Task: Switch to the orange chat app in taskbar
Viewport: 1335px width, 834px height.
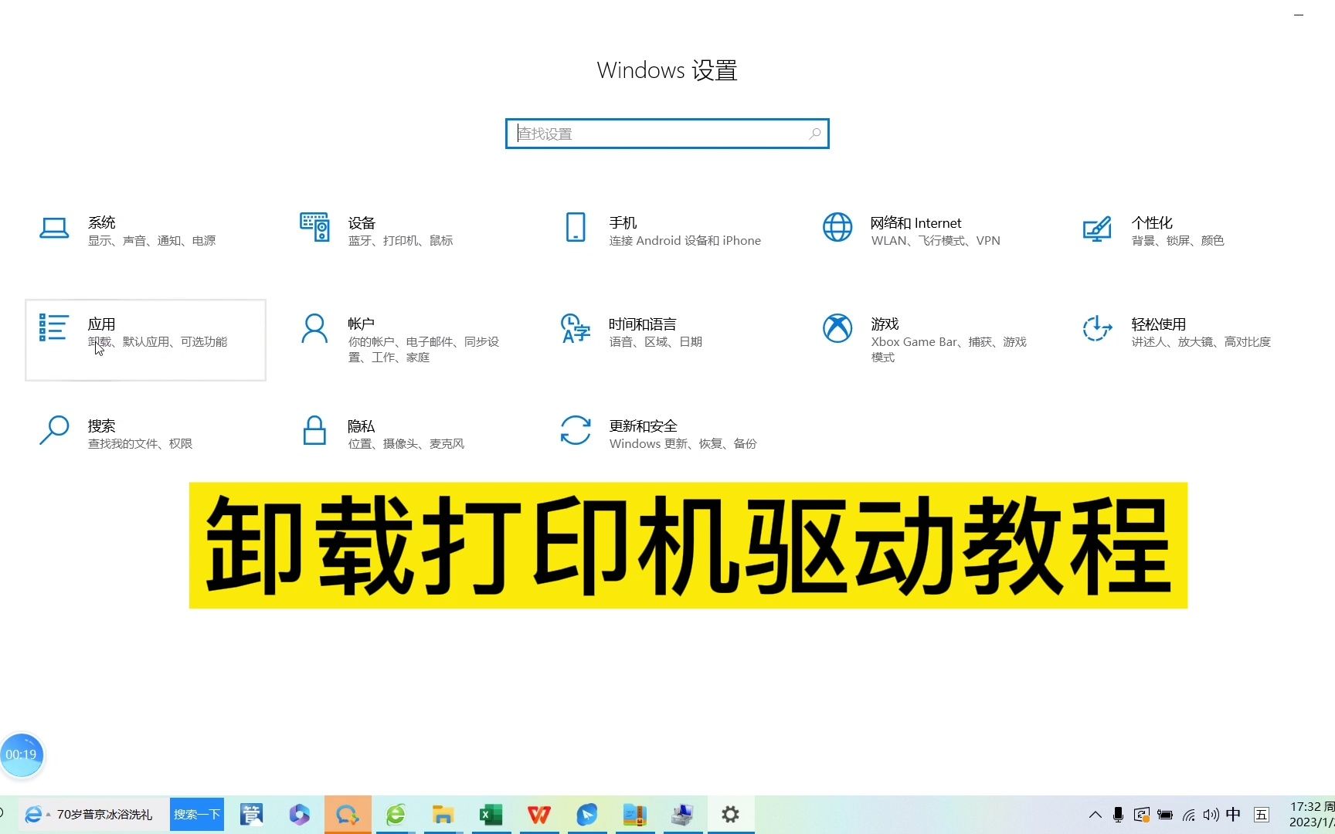Action: pyautogui.click(x=348, y=815)
